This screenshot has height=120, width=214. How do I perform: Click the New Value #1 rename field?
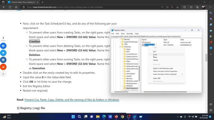pyautogui.click(x=150, y=45)
